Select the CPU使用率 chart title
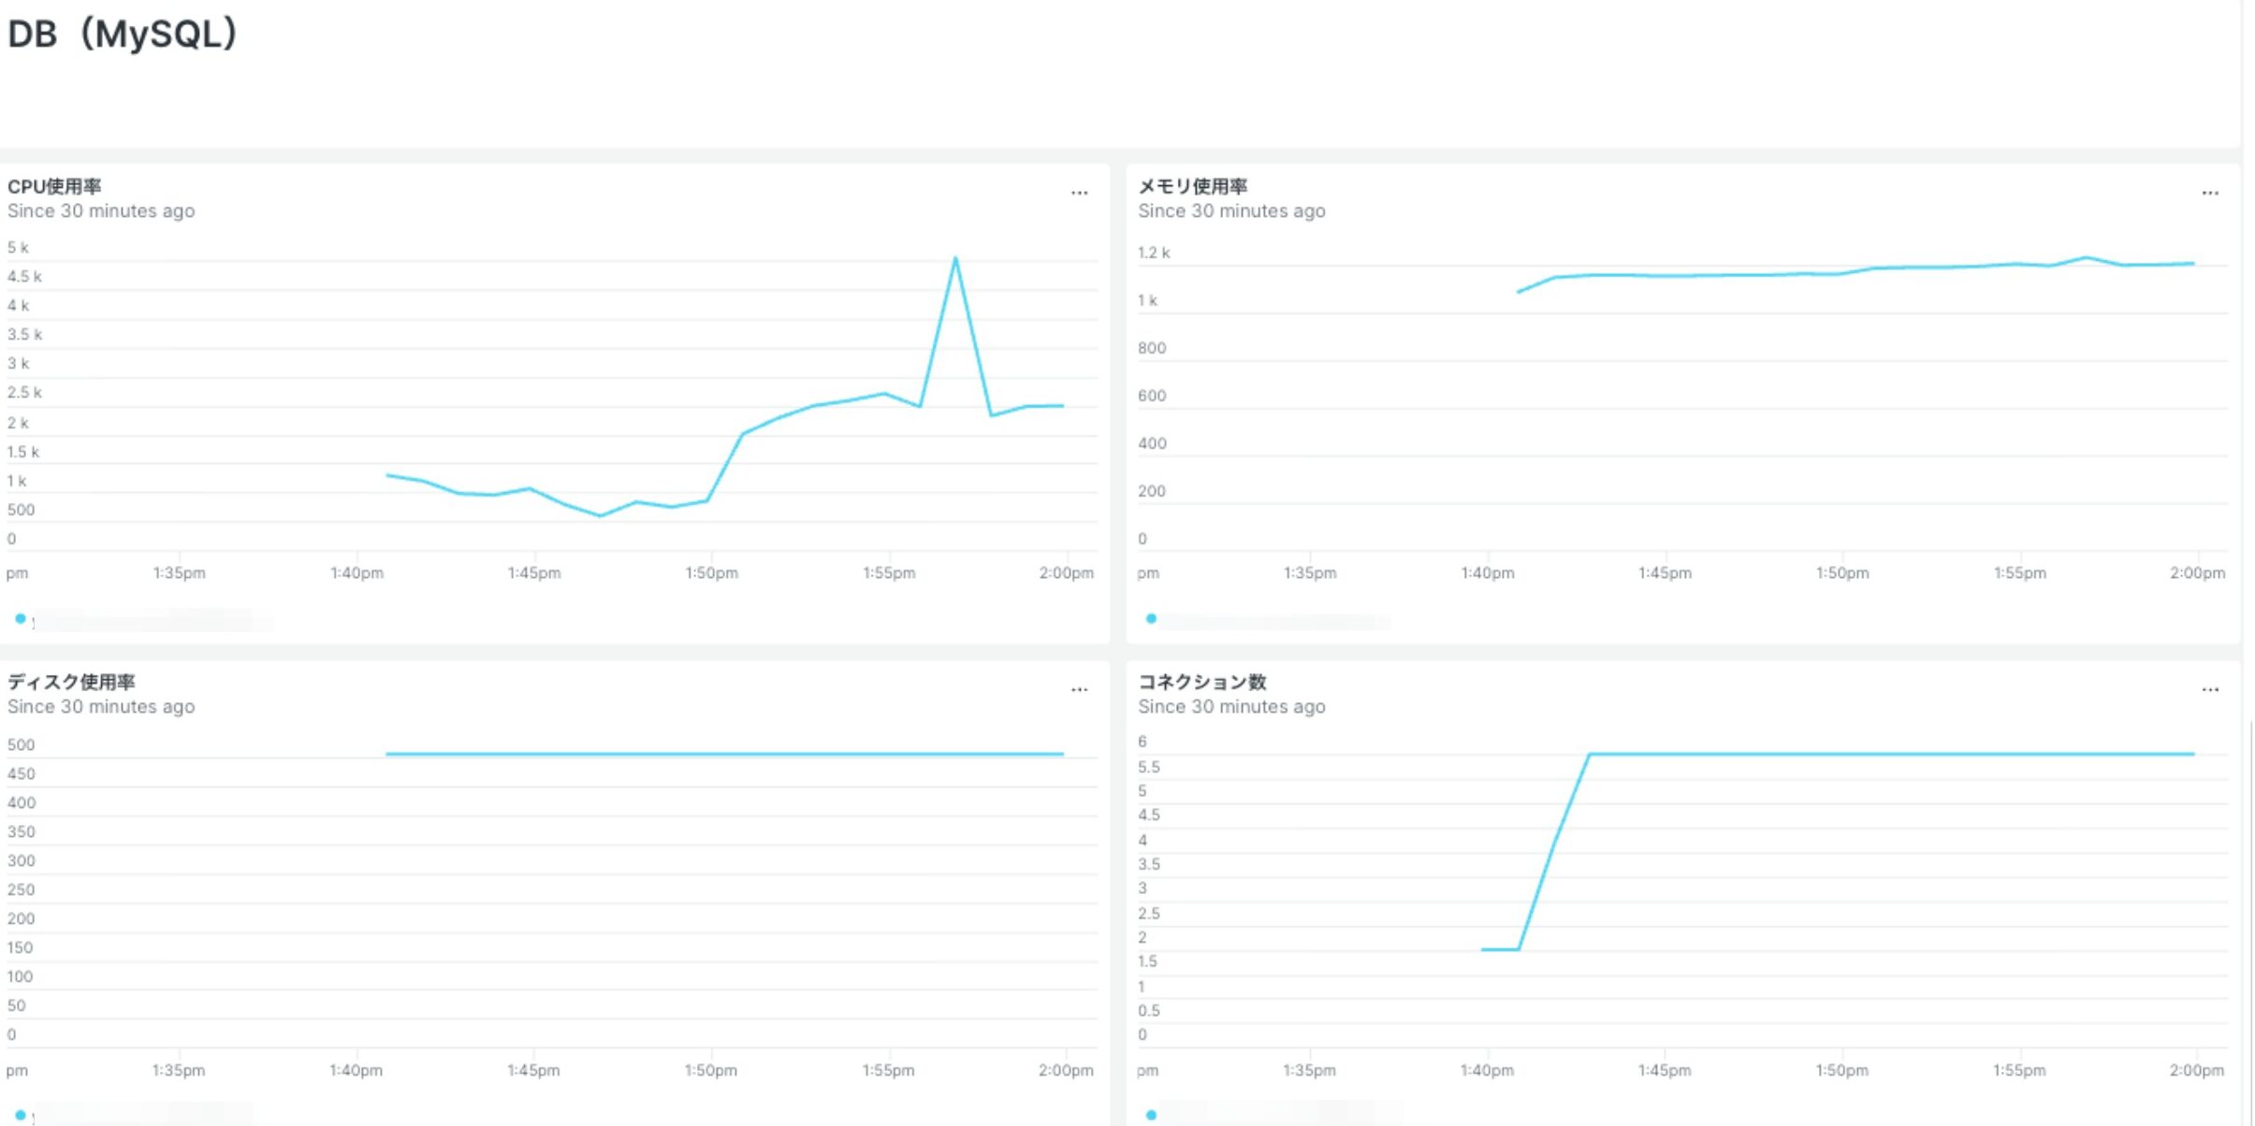 [54, 185]
